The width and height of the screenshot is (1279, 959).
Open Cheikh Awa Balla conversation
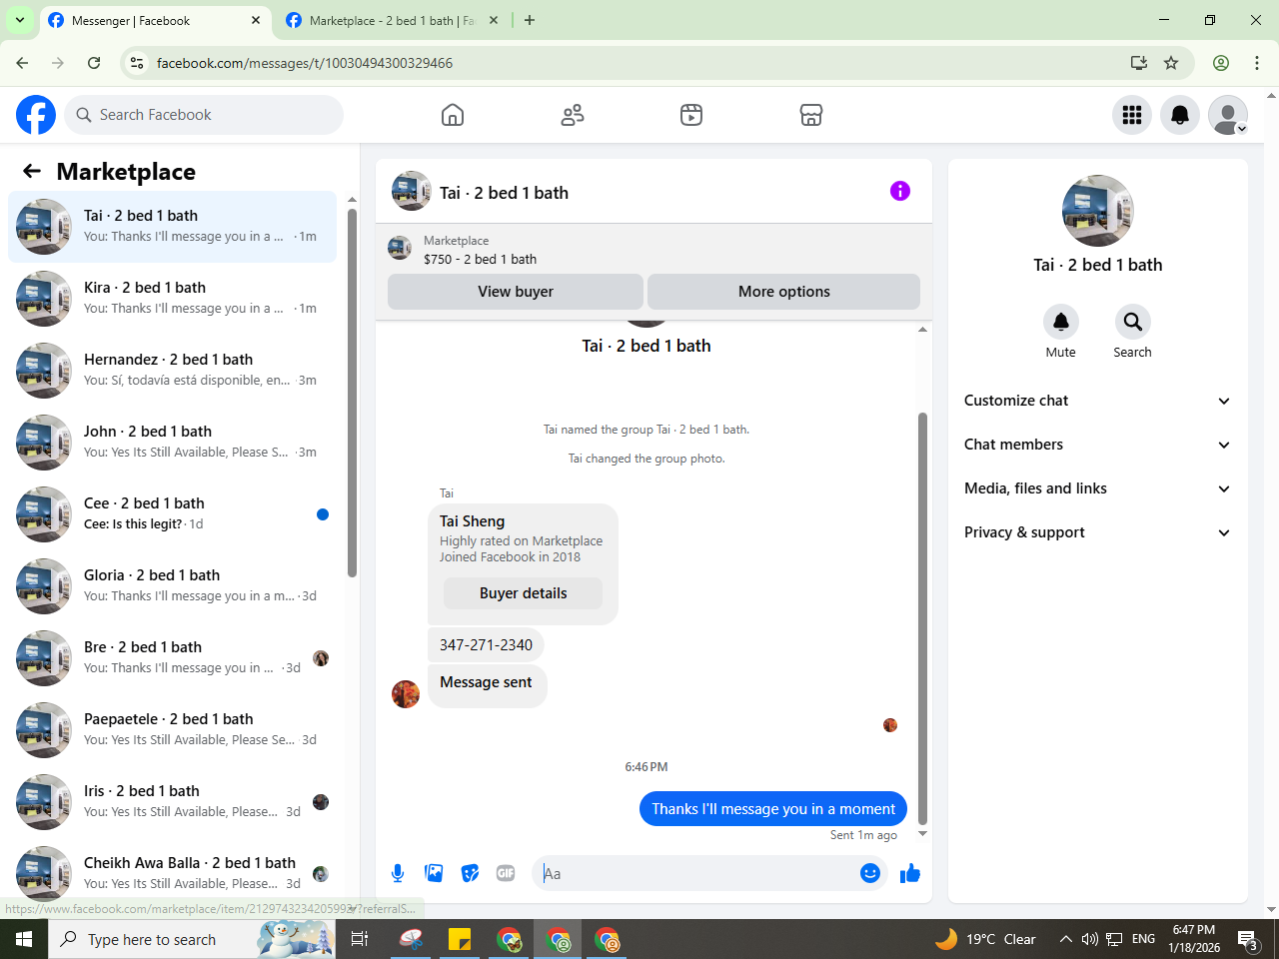(172, 872)
